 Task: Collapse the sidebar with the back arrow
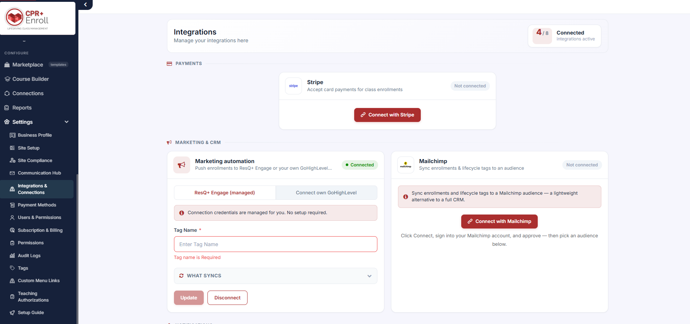pos(85,5)
